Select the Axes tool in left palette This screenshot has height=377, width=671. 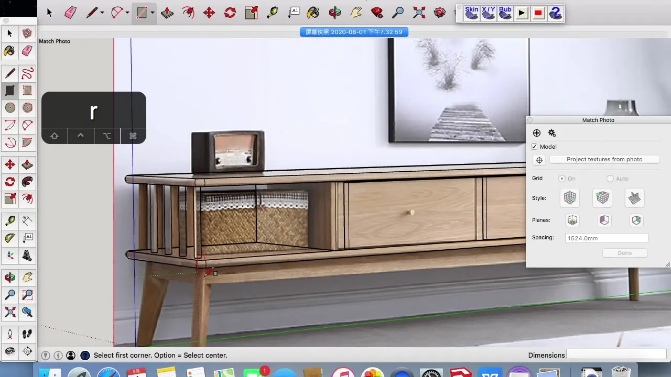[x=10, y=256]
